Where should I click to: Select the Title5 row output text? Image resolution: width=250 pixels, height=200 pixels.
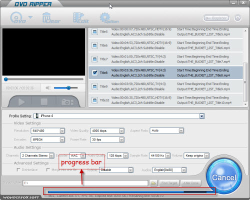click(x=203, y=34)
